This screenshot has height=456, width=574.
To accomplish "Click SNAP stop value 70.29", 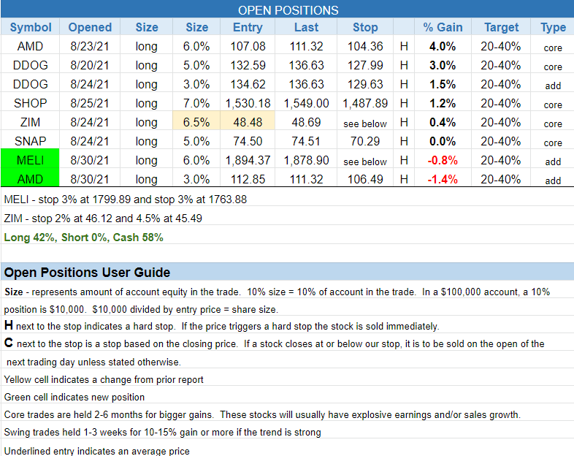I will point(365,141).
